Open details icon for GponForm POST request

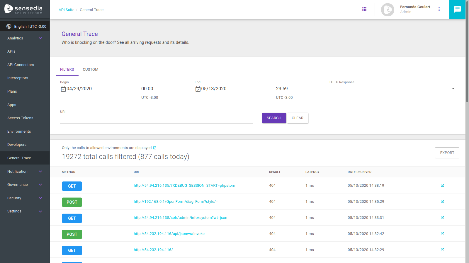click(x=442, y=201)
